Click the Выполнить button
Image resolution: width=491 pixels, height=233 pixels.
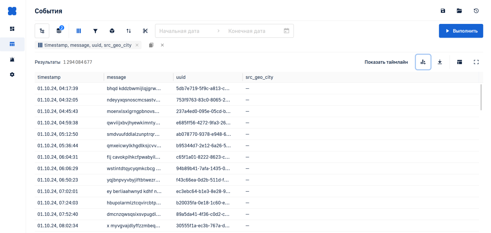(x=461, y=31)
